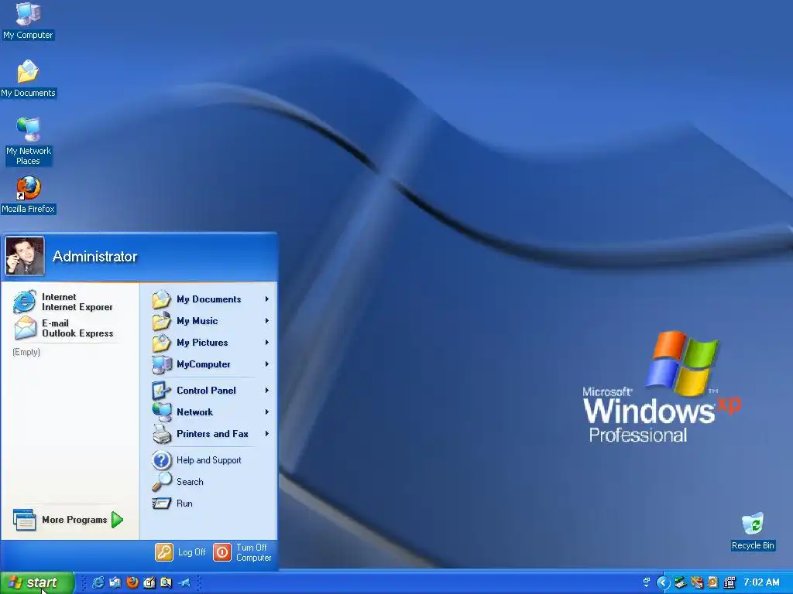This screenshot has width=793, height=594.
Task: Click the folder search Quick Launch icon
Action: click(x=166, y=582)
